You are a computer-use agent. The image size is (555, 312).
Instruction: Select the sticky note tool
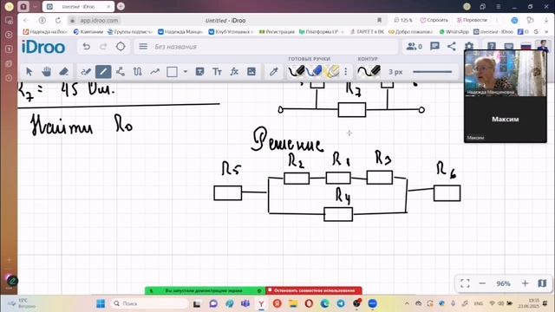199,72
